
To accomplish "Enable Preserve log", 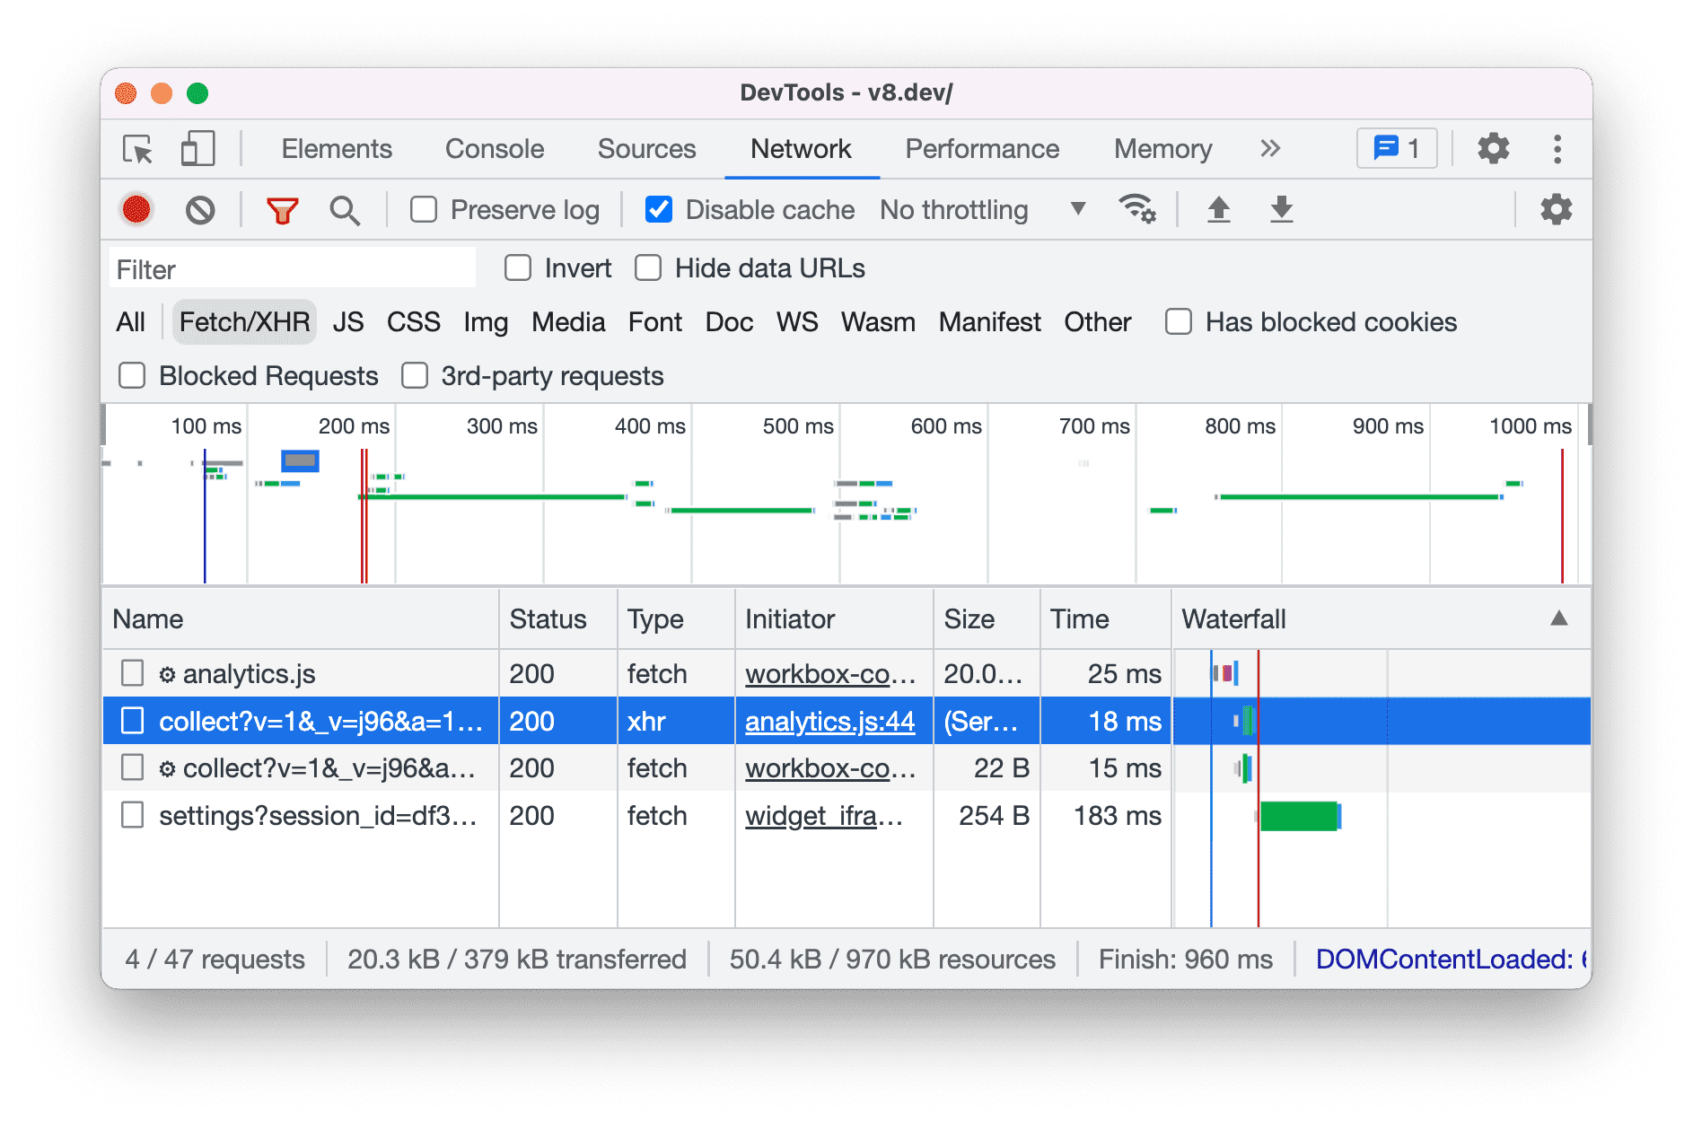I will point(423,209).
